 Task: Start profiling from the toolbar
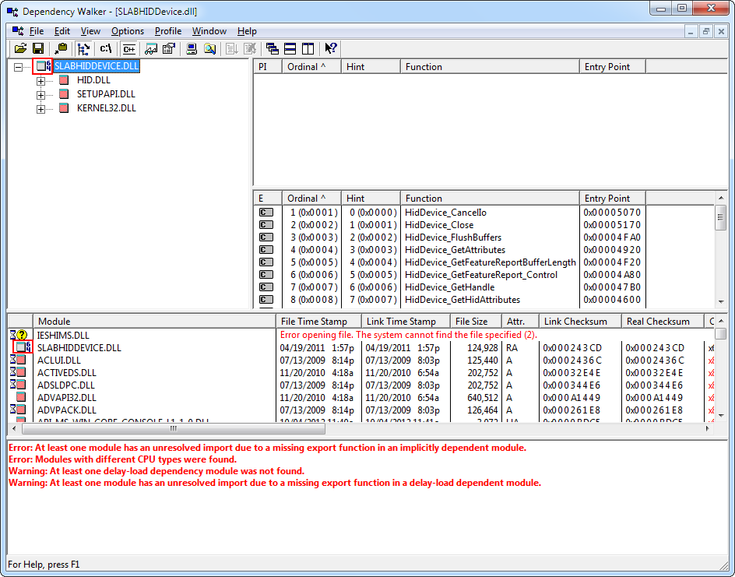point(150,48)
